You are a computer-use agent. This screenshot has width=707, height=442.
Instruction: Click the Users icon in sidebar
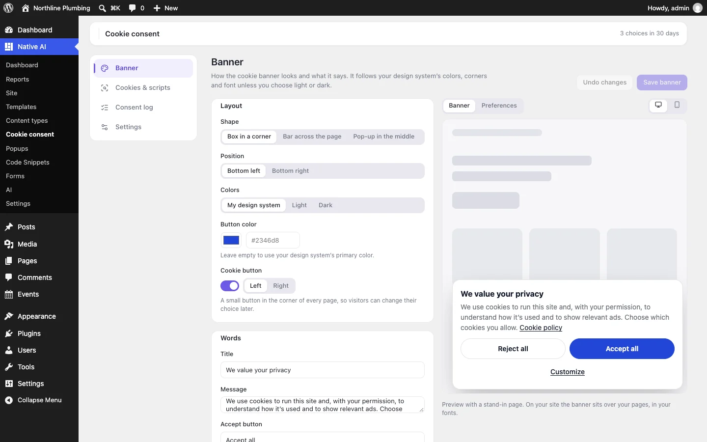pyautogui.click(x=9, y=350)
